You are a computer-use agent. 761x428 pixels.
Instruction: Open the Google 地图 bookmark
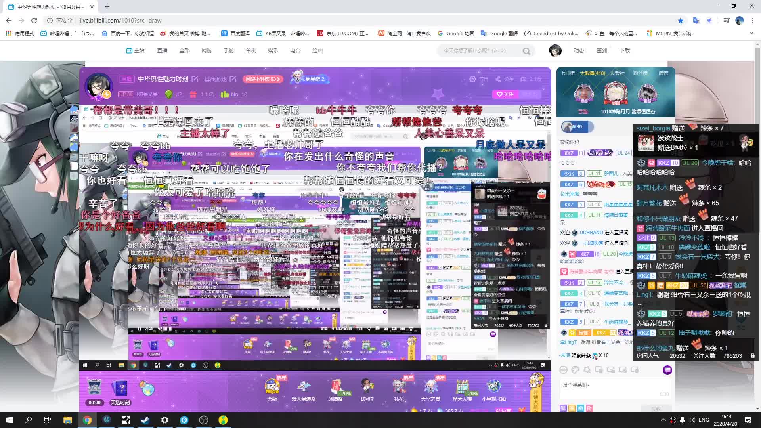pyautogui.click(x=456, y=33)
